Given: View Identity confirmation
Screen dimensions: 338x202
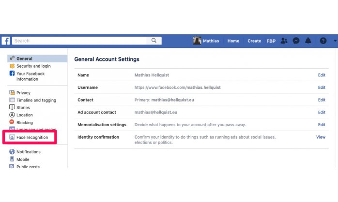Looking at the screenshot, I should [321, 137].
